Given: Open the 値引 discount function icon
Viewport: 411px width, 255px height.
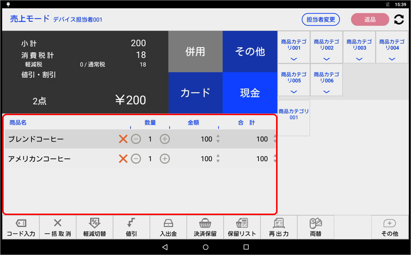Looking at the screenshot, I should click(131, 227).
